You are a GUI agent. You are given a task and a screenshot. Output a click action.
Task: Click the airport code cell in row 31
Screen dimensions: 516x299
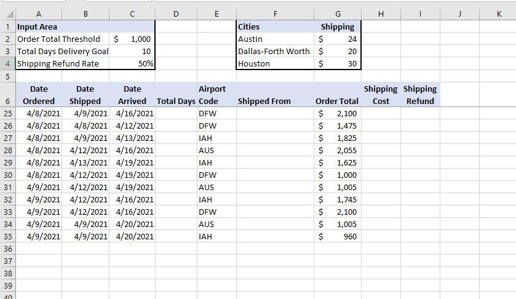tap(216, 187)
